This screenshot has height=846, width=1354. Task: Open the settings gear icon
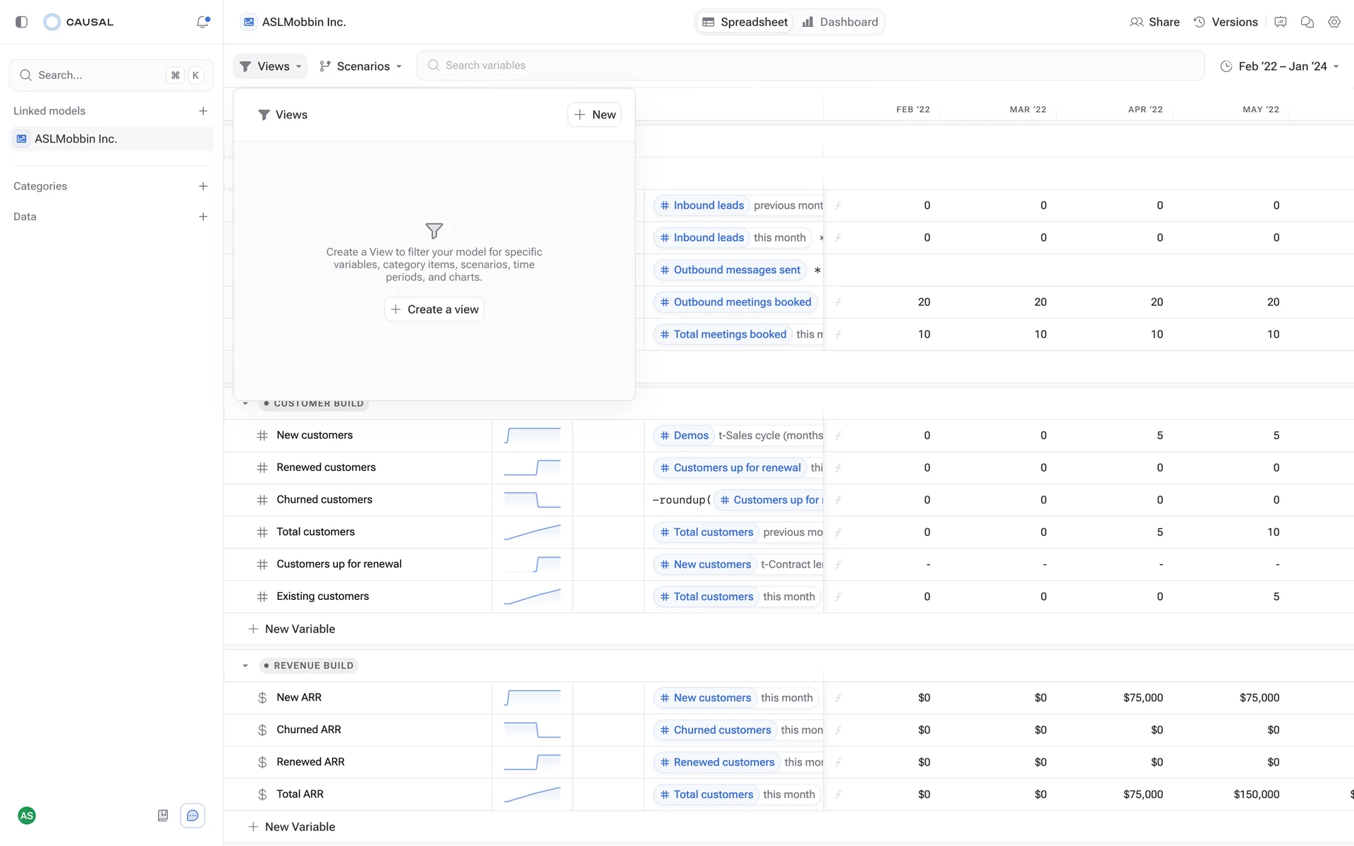pyautogui.click(x=1334, y=22)
